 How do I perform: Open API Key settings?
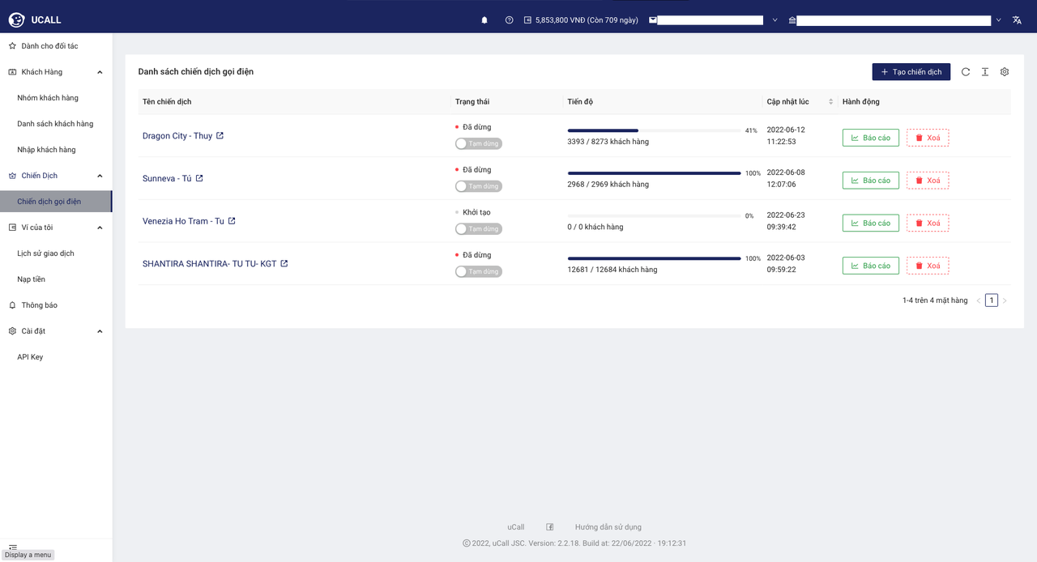[x=56, y=357]
